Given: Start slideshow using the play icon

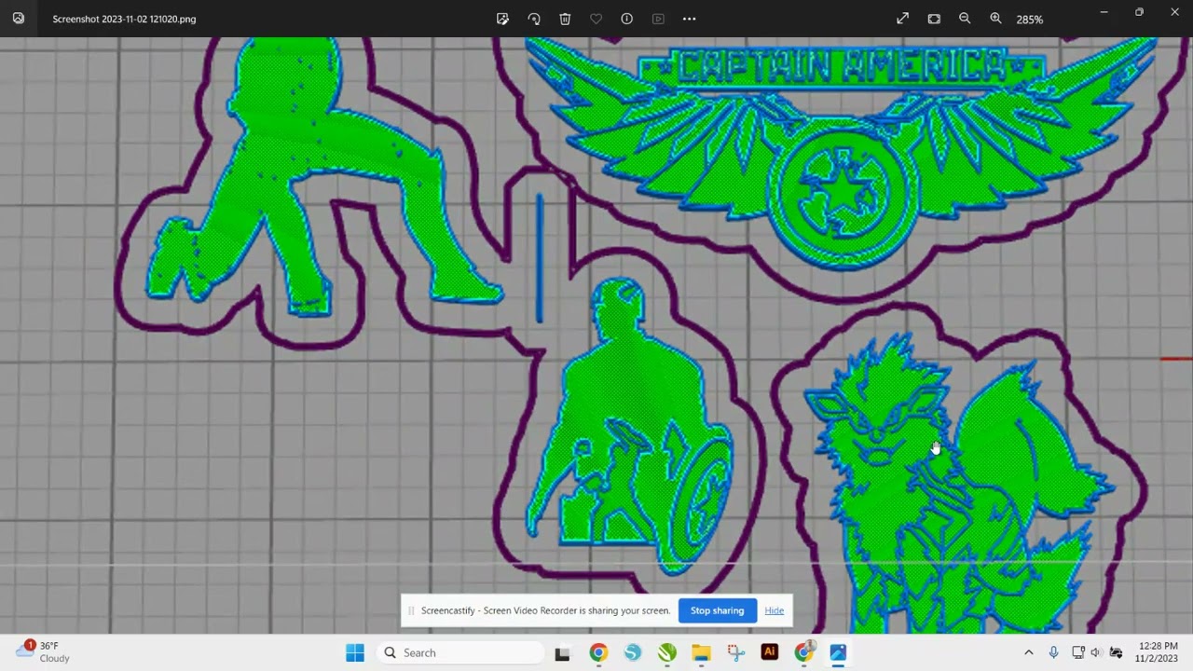Looking at the screenshot, I should (658, 19).
